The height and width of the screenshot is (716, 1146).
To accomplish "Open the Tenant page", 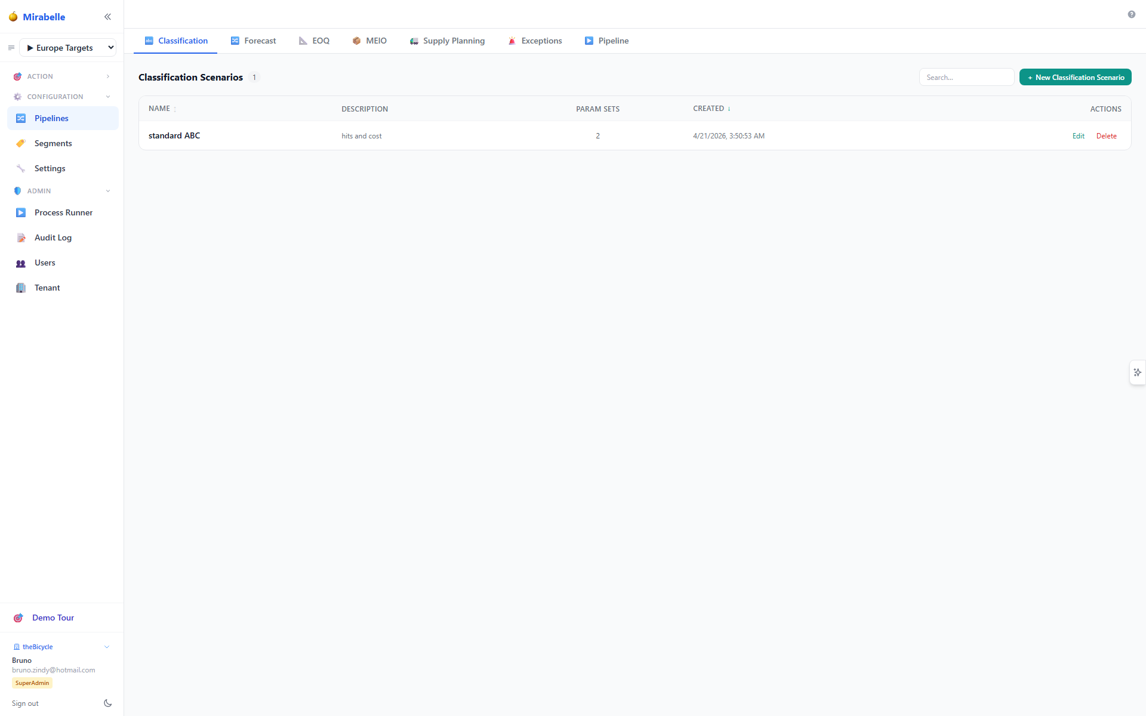I will click(x=63, y=288).
